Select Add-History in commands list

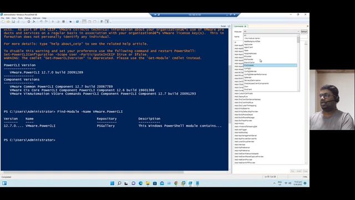[239, 123]
